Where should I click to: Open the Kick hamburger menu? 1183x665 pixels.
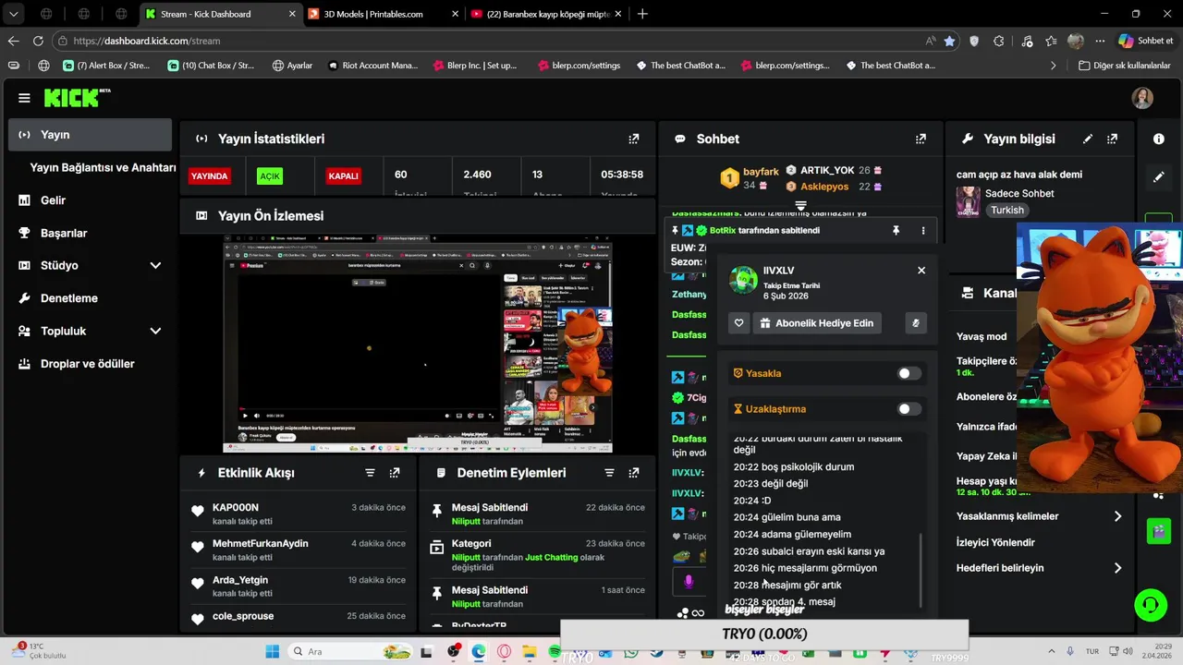(24, 98)
